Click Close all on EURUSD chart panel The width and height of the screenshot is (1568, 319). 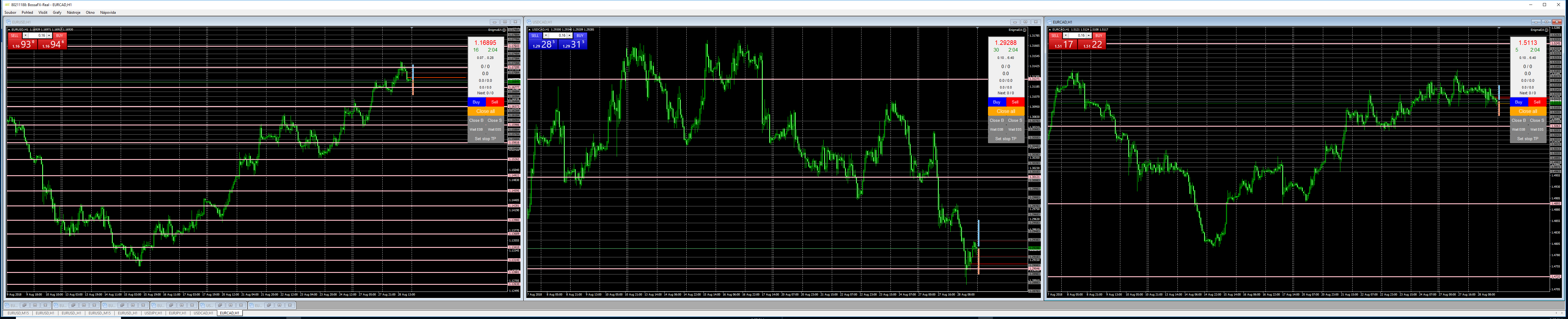486,111
